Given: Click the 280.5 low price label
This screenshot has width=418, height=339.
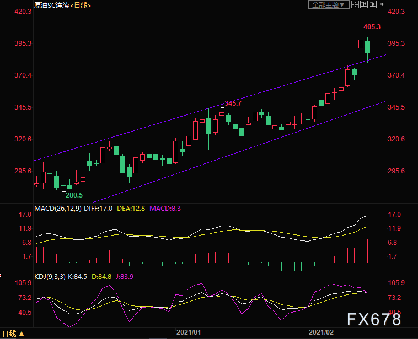Looking at the screenshot, I should click(x=74, y=195).
